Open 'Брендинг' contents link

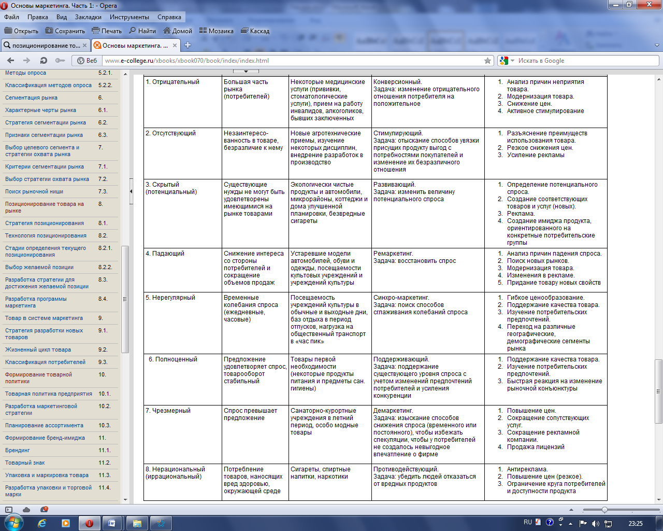[x=18, y=450]
